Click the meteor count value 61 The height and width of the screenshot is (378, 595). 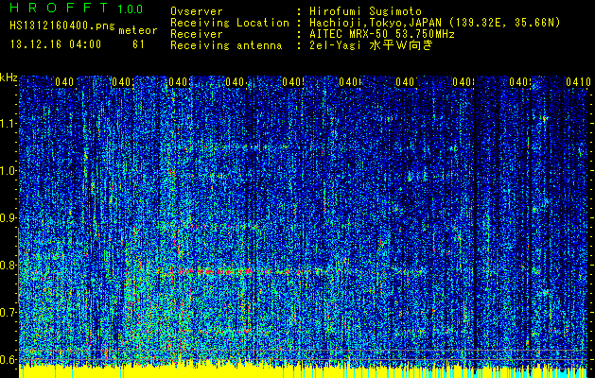pos(139,43)
